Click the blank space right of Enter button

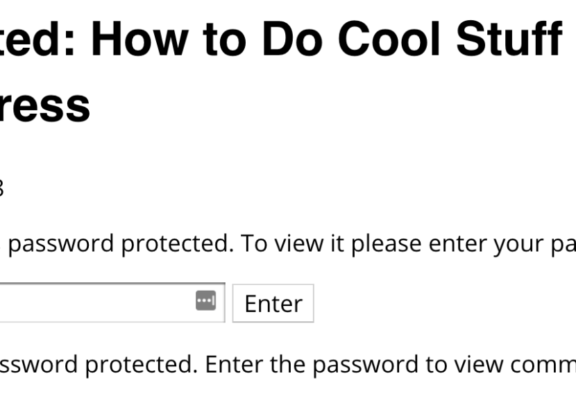pos(441,303)
